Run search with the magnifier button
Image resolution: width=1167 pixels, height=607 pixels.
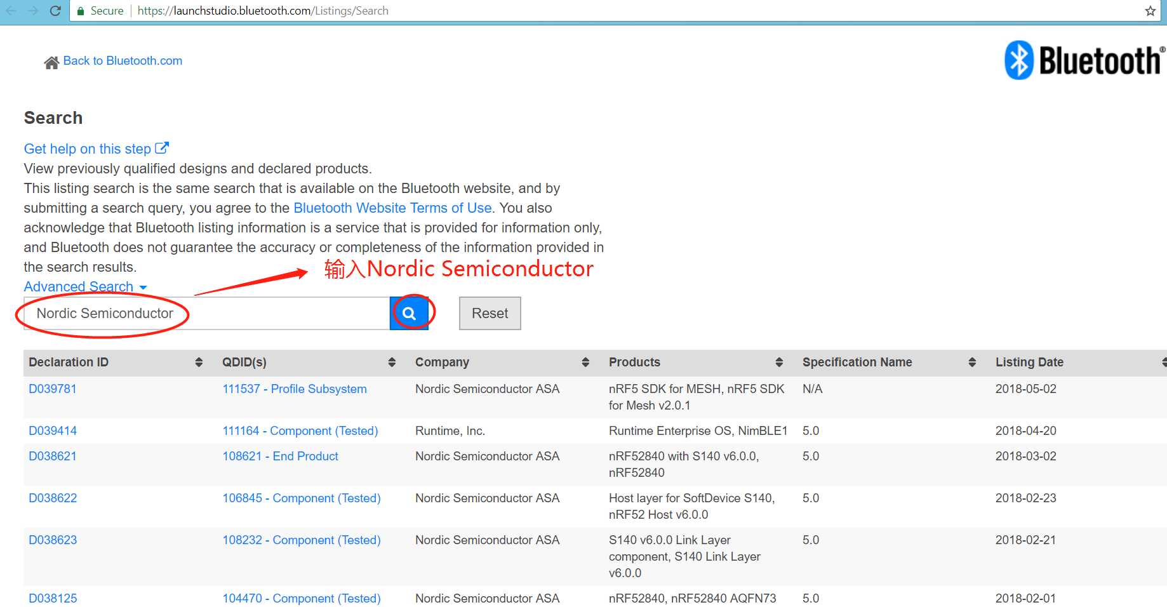409,313
